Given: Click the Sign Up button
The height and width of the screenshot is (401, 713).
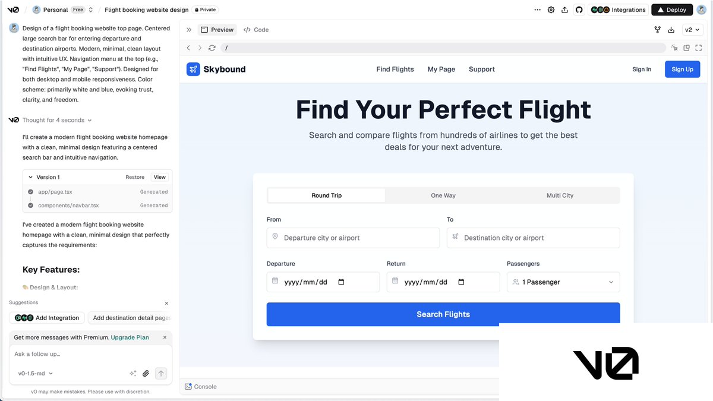Looking at the screenshot, I should pos(682,70).
